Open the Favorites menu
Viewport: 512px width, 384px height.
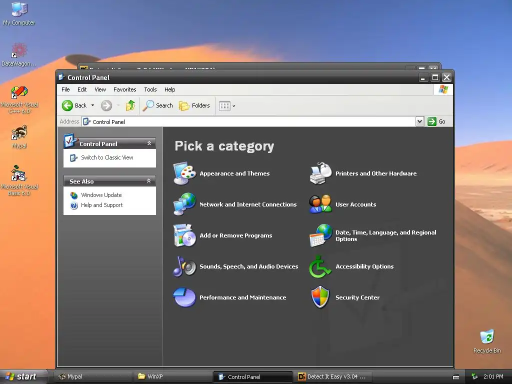124,89
